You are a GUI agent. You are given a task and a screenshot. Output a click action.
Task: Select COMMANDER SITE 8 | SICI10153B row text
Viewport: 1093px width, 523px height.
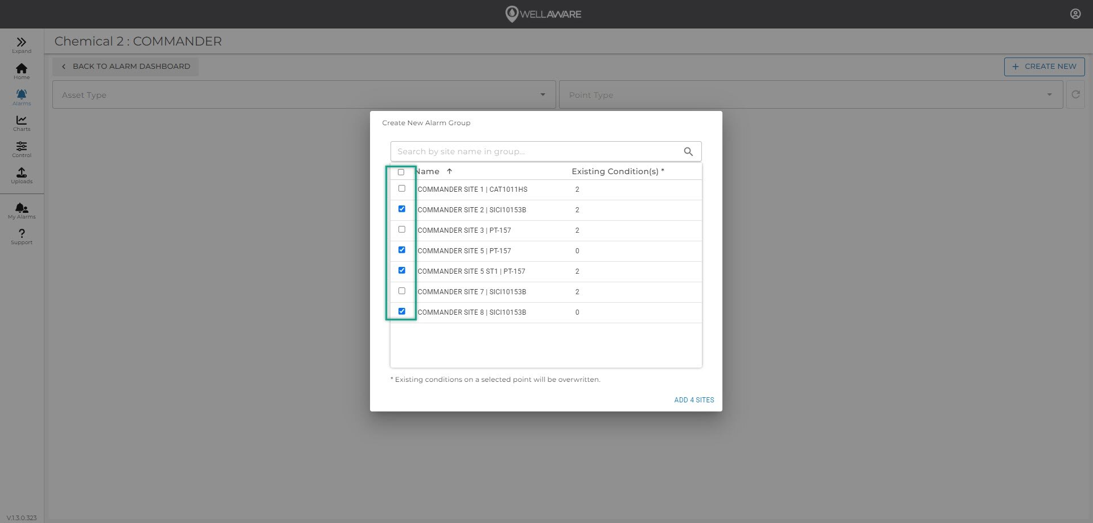(x=472, y=312)
